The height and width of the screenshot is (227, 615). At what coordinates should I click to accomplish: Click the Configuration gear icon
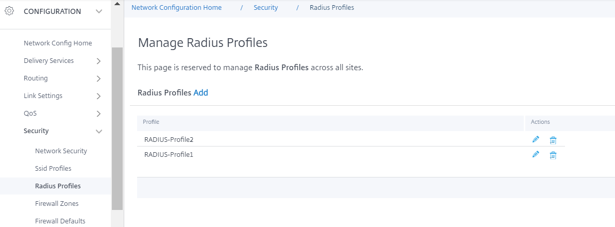[9, 11]
